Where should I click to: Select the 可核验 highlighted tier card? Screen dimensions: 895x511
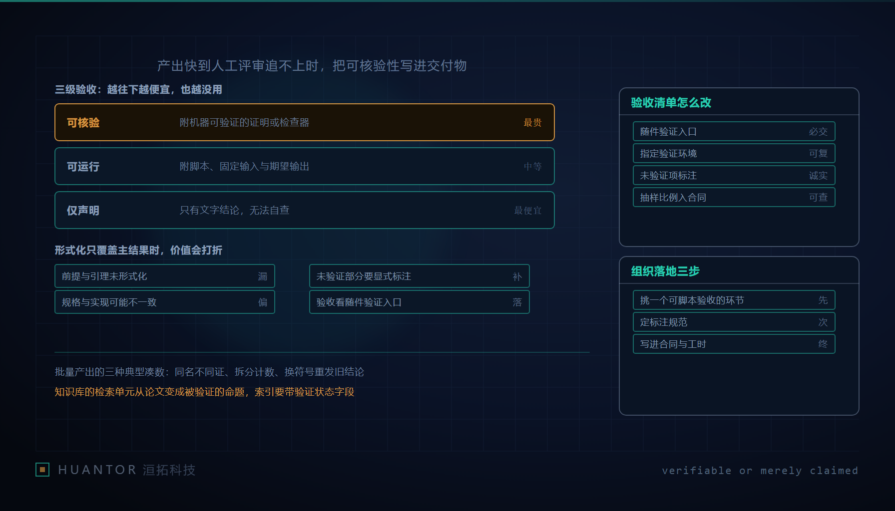(x=305, y=122)
